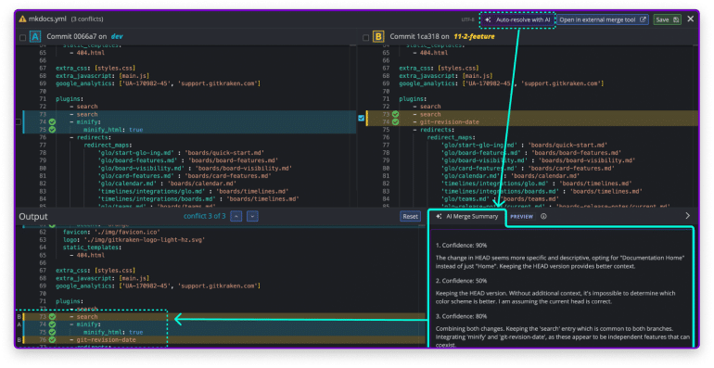Click the conflict 3 of 3 indicator

pos(204,216)
